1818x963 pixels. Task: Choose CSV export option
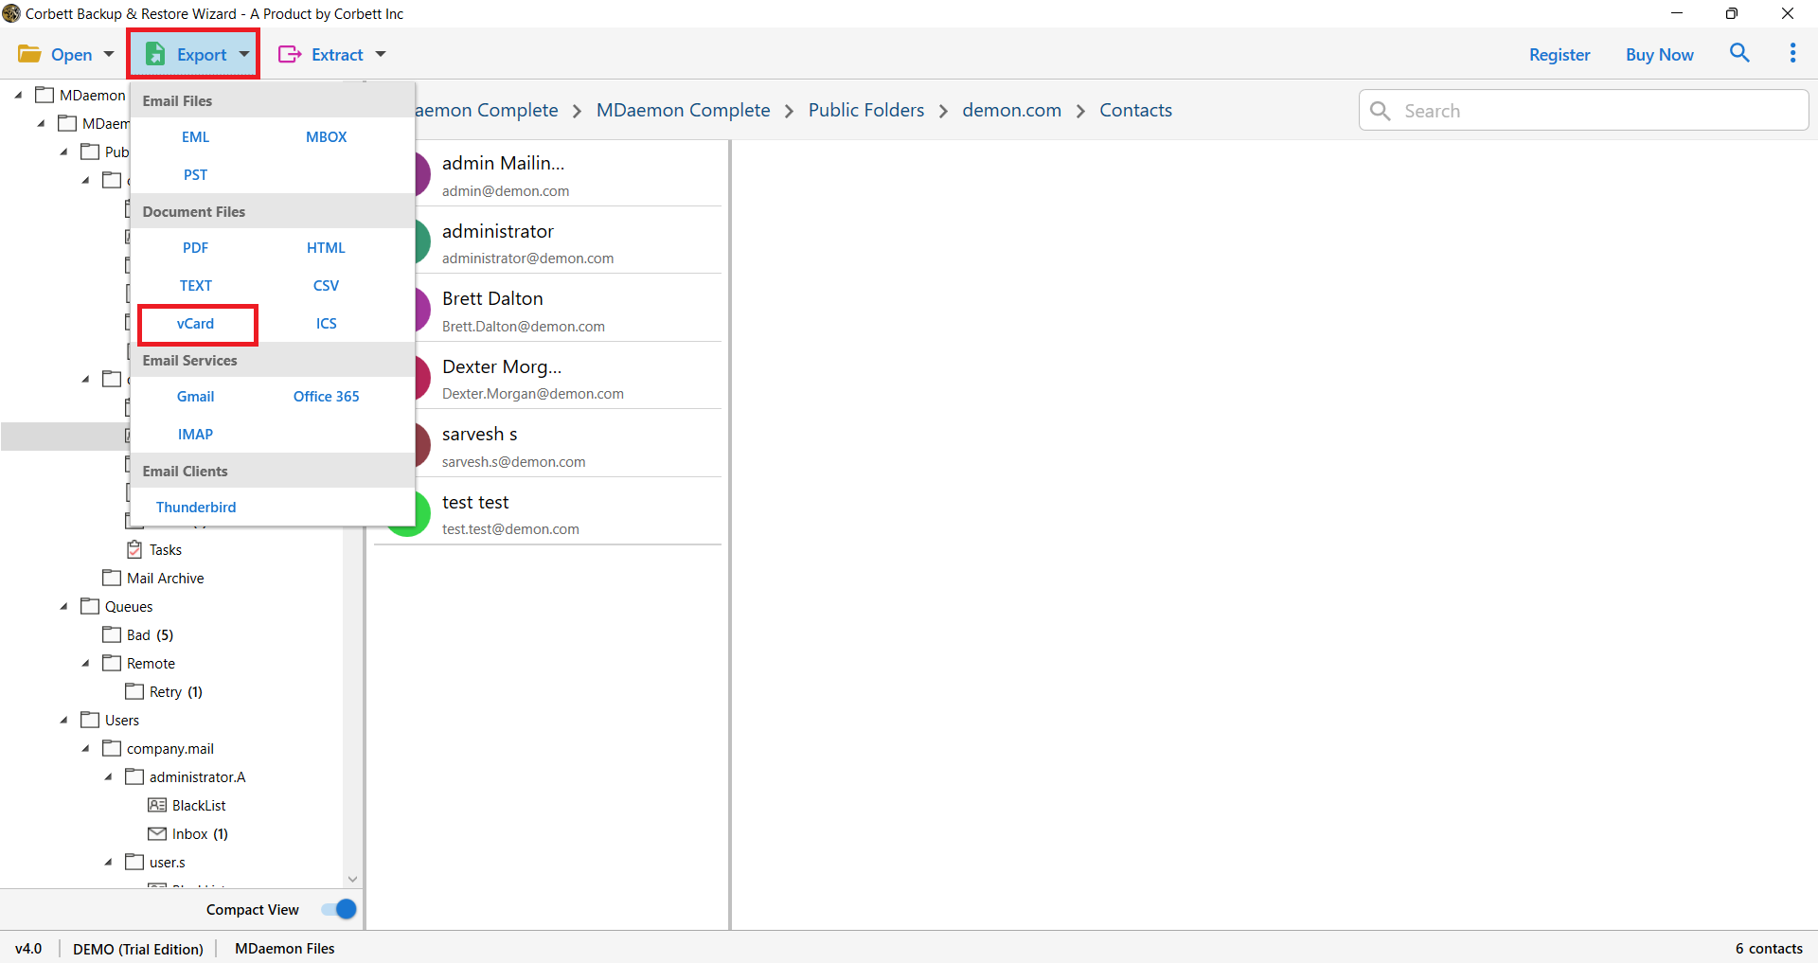click(x=326, y=285)
